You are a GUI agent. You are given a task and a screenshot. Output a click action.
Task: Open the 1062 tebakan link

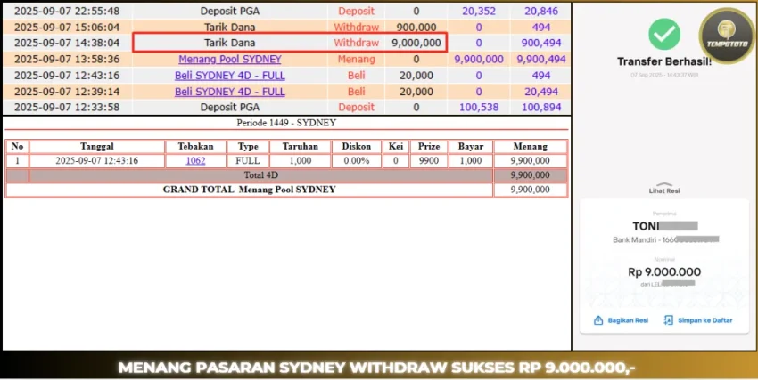pyautogui.click(x=195, y=160)
